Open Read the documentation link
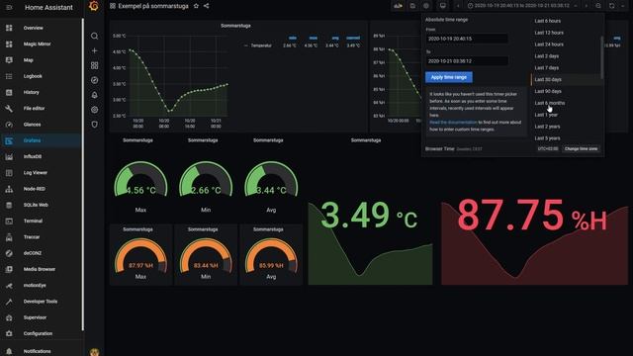The image size is (633, 356). (x=453, y=123)
